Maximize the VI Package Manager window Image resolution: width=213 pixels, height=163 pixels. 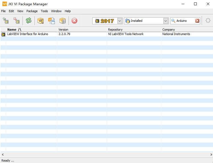click(x=195, y=4)
